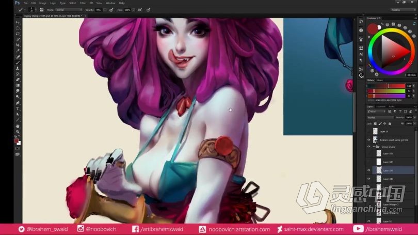Select the History Brush tool
Viewport: 418px width, 235px height.
(18, 74)
